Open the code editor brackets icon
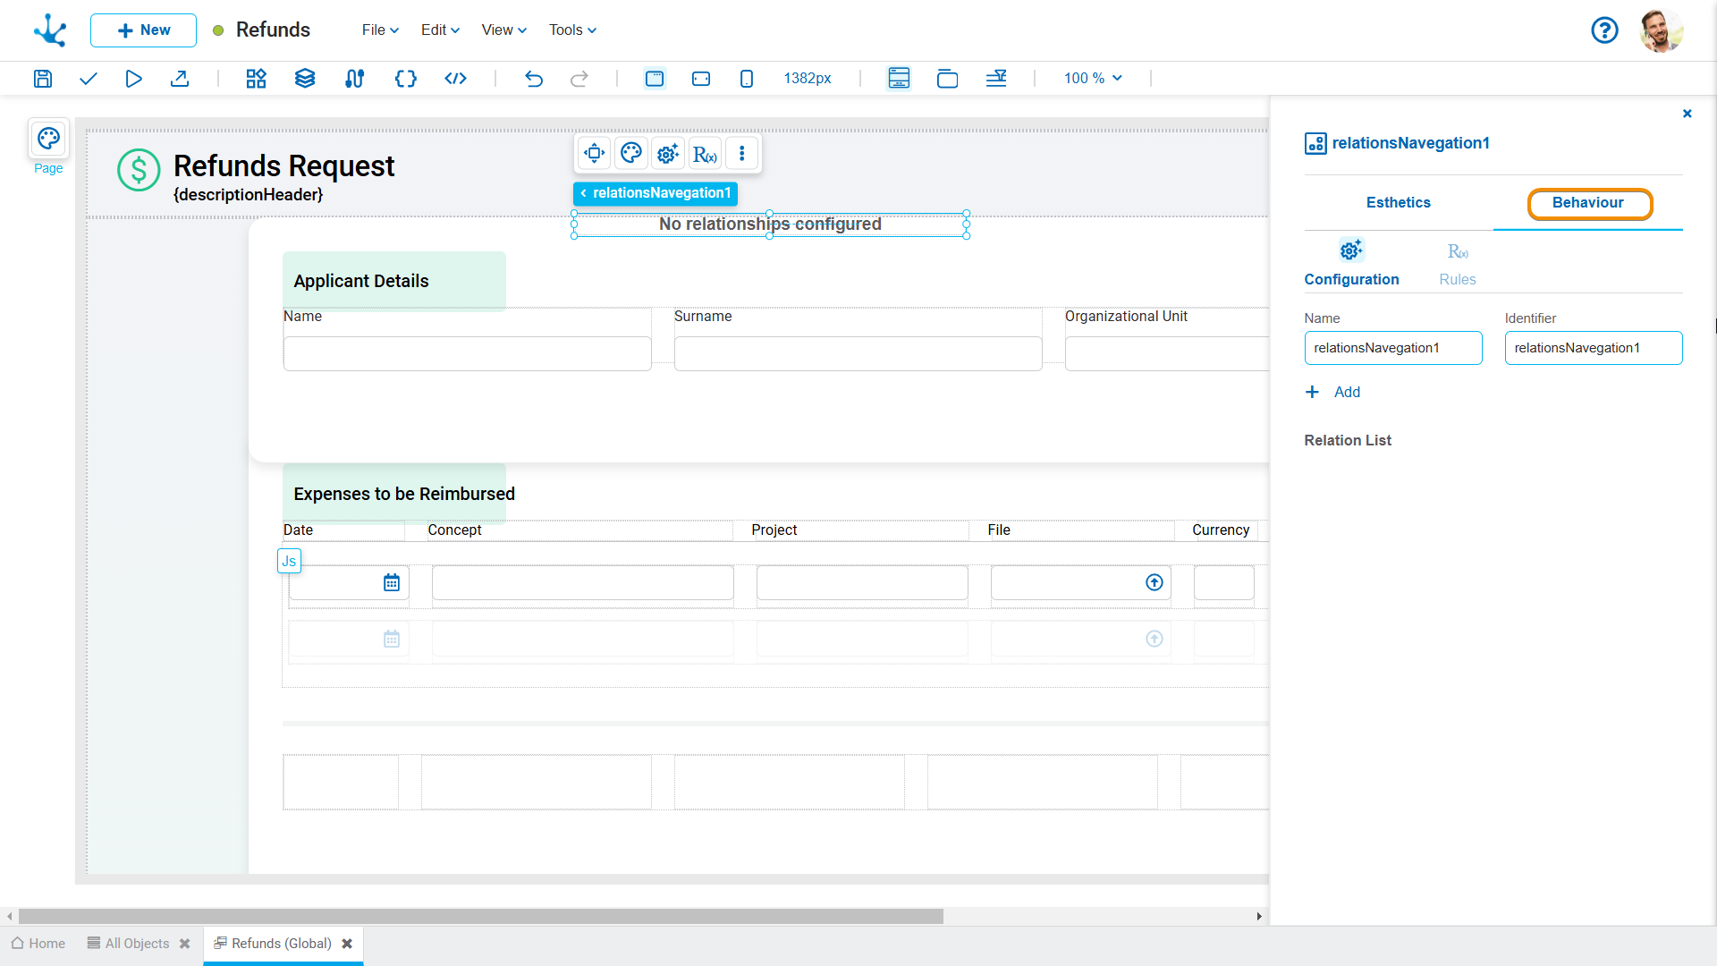1717x966 pixels. (405, 79)
